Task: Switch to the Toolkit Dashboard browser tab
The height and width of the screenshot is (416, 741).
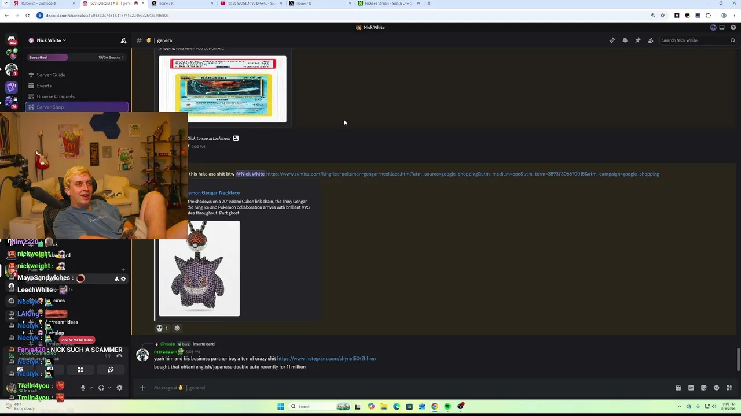Action: tap(45, 3)
